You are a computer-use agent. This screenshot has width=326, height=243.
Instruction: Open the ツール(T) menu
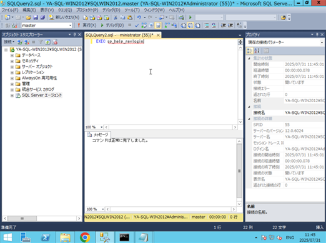click(132, 10)
